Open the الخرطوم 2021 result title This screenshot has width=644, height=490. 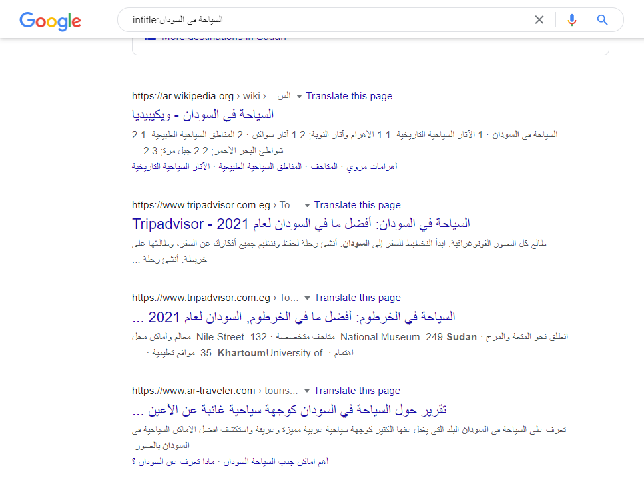click(293, 317)
